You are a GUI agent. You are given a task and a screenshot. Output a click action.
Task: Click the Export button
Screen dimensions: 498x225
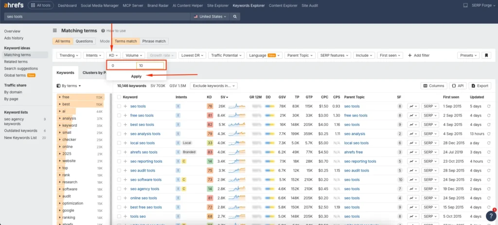point(480,86)
